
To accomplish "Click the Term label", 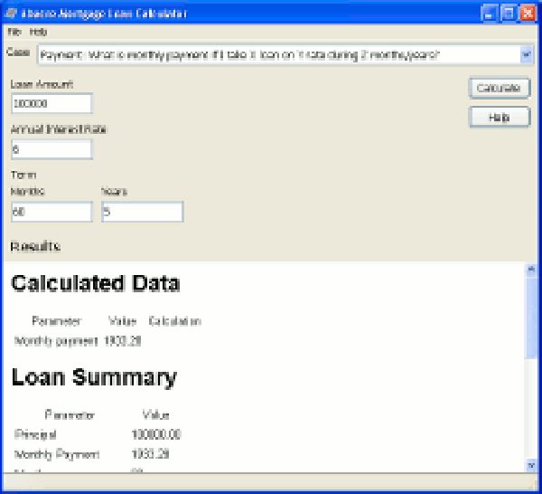I will (x=23, y=175).
